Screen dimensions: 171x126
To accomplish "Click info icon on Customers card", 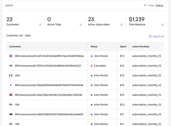I will 40,25.
